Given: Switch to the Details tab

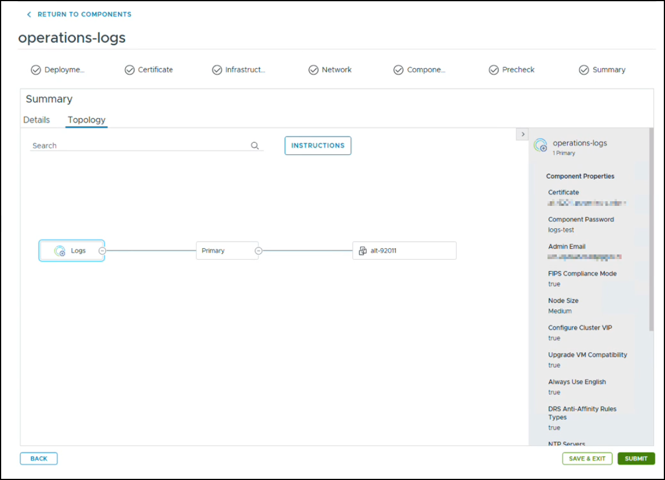Looking at the screenshot, I should (x=36, y=120).
